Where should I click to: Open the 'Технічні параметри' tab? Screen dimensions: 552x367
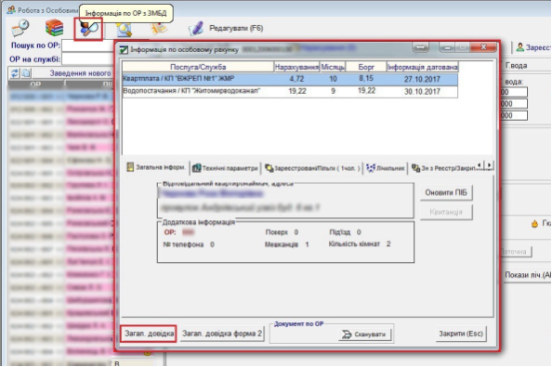pos(226,168)
